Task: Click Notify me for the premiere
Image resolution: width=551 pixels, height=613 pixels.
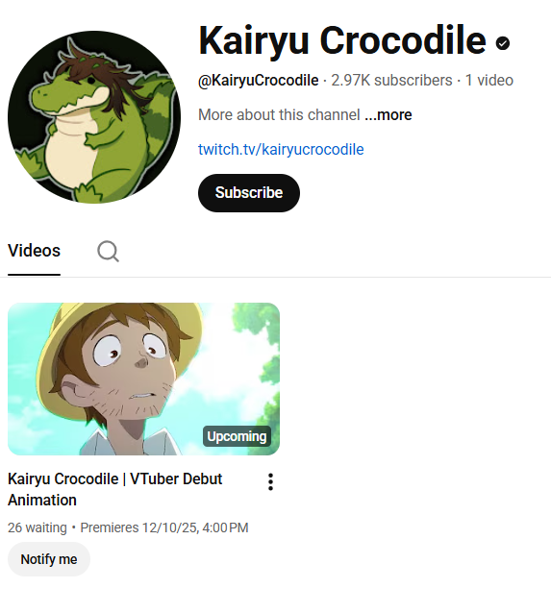Action: [49, 559]
